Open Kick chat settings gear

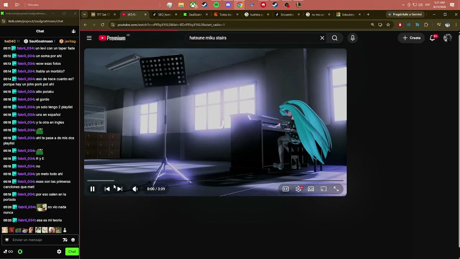click(59, 252)
